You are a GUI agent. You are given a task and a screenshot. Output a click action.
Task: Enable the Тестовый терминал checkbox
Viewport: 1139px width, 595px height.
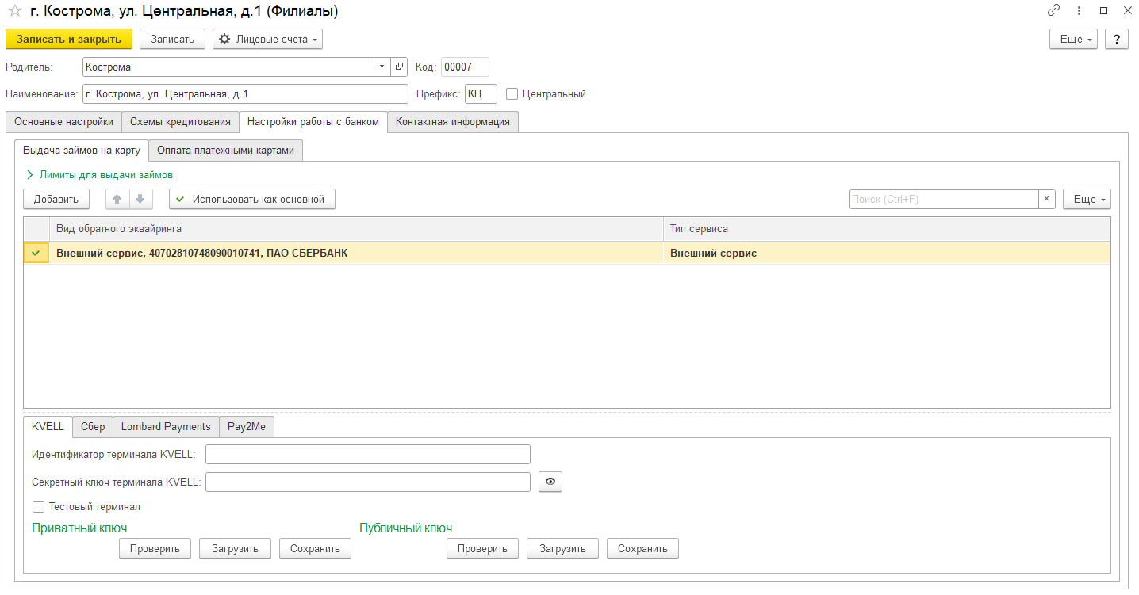tap(38, 506)
